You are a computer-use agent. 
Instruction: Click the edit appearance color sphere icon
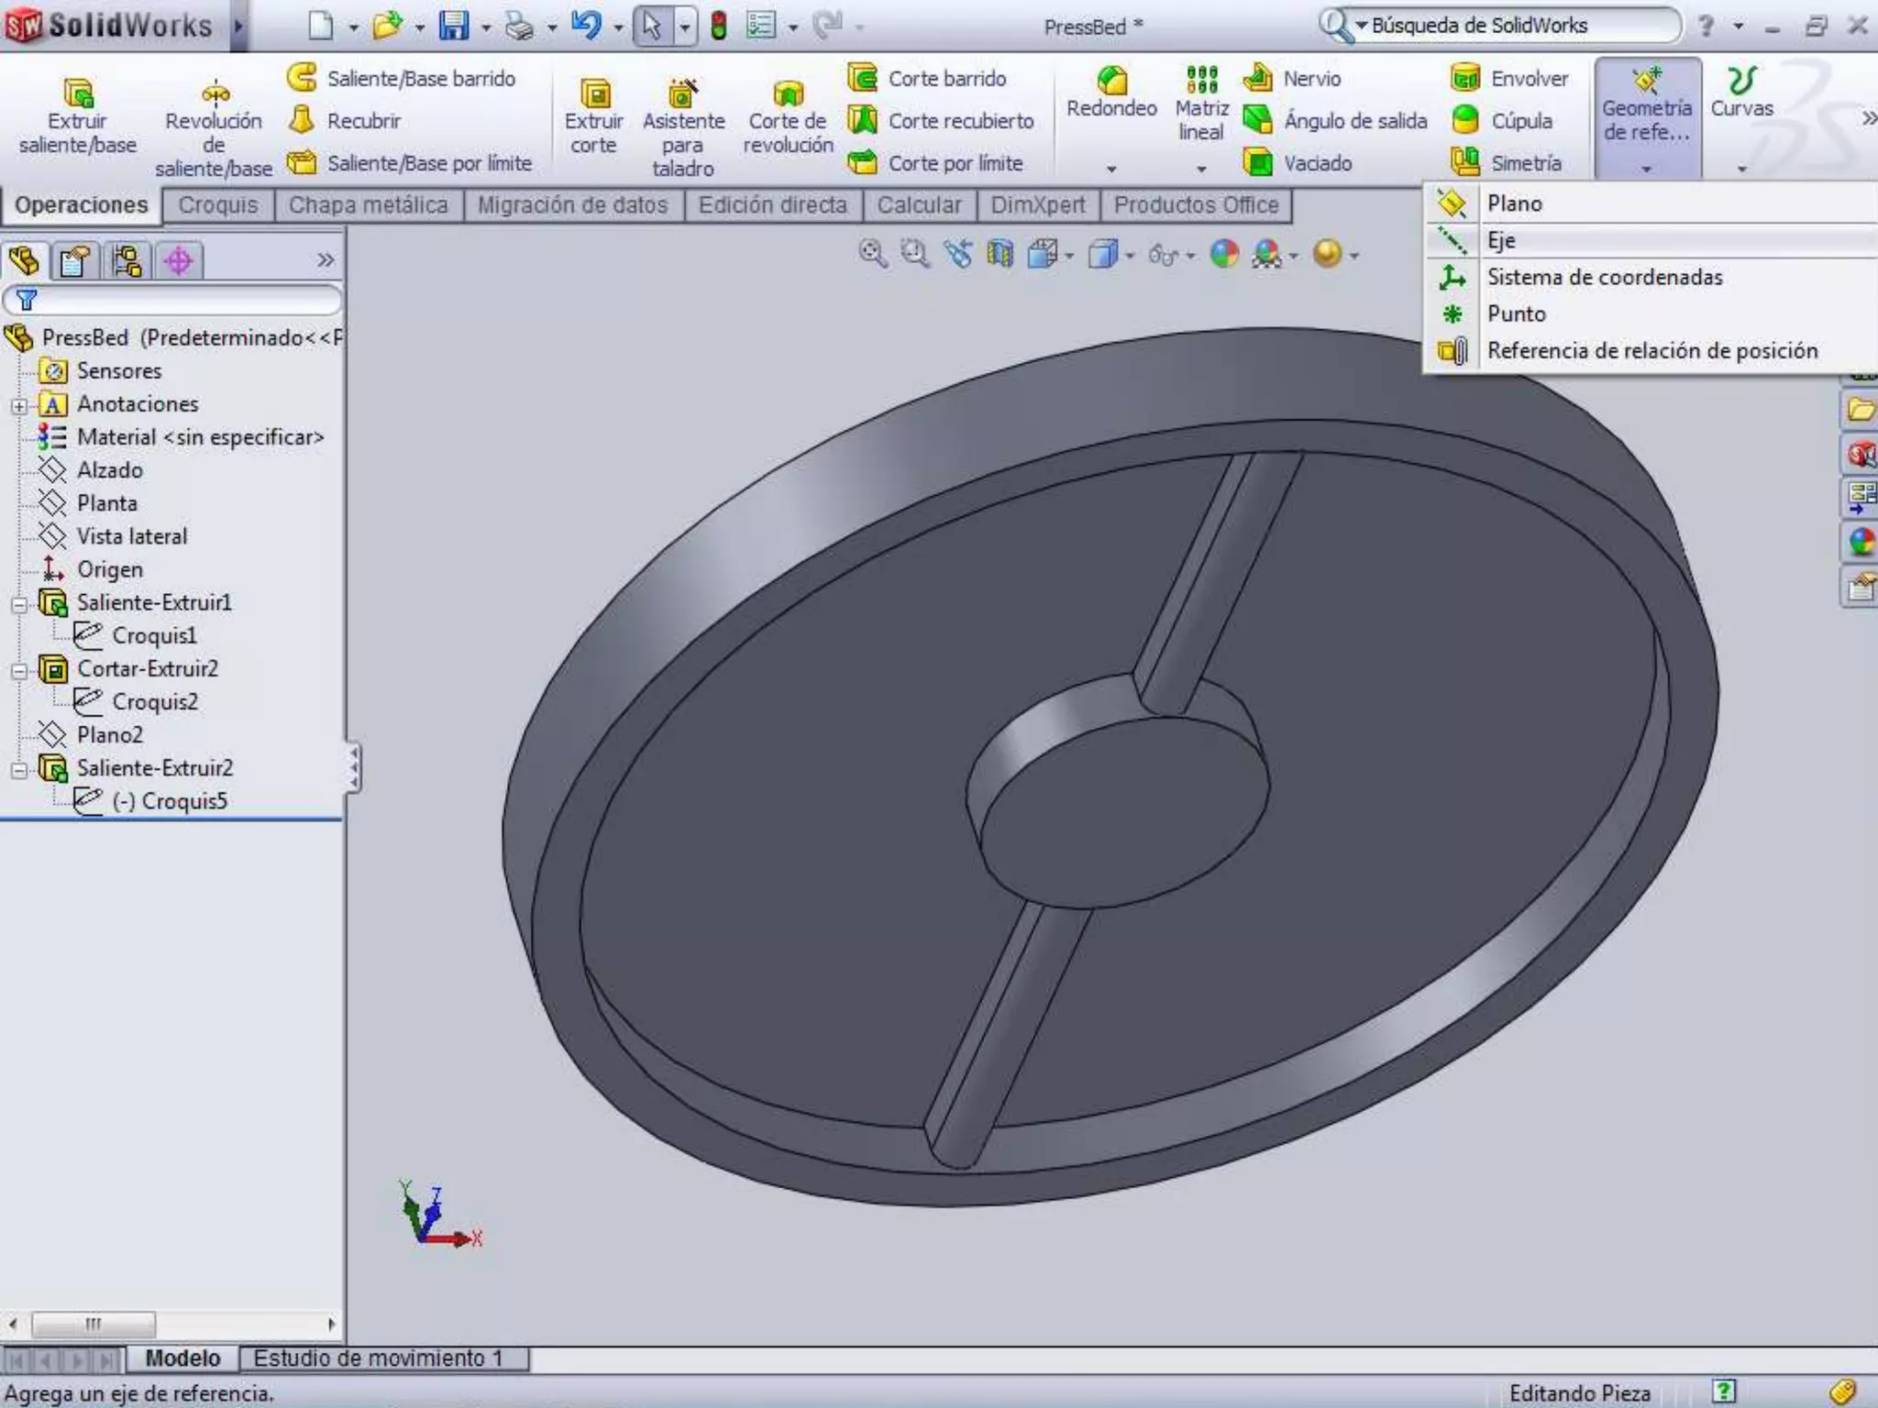click(x=1223, y=254)
